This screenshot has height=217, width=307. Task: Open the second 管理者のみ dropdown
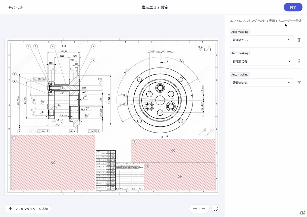point(262,61)
